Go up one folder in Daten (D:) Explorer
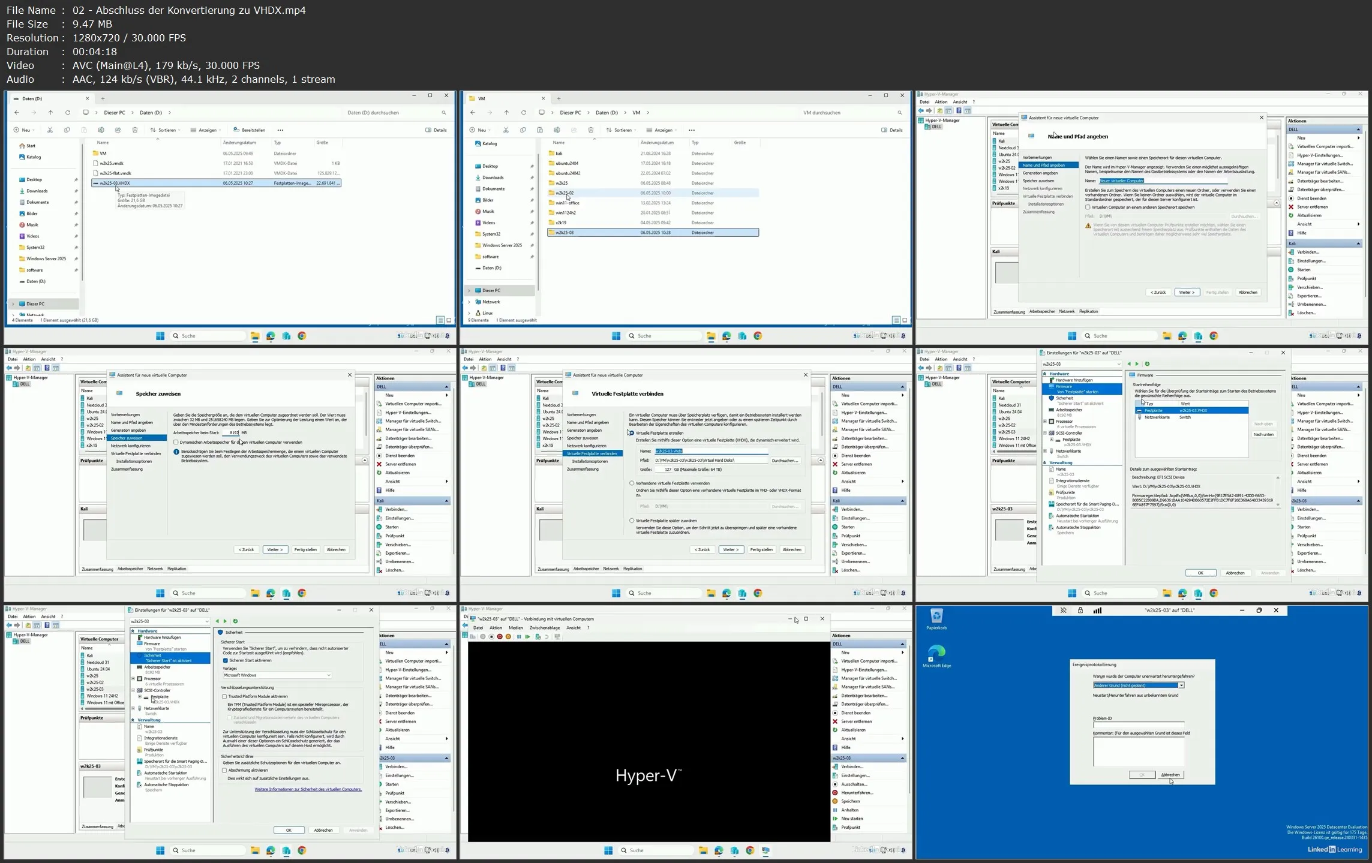 point(50,113)
